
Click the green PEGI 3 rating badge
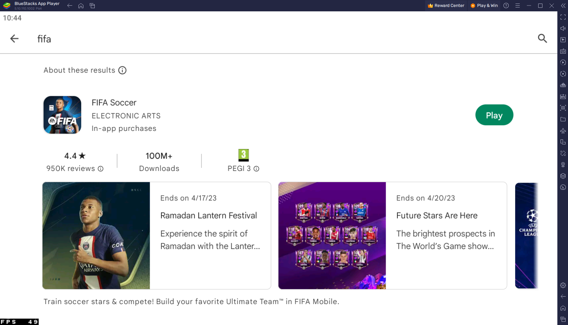click(x=243, y=155)
